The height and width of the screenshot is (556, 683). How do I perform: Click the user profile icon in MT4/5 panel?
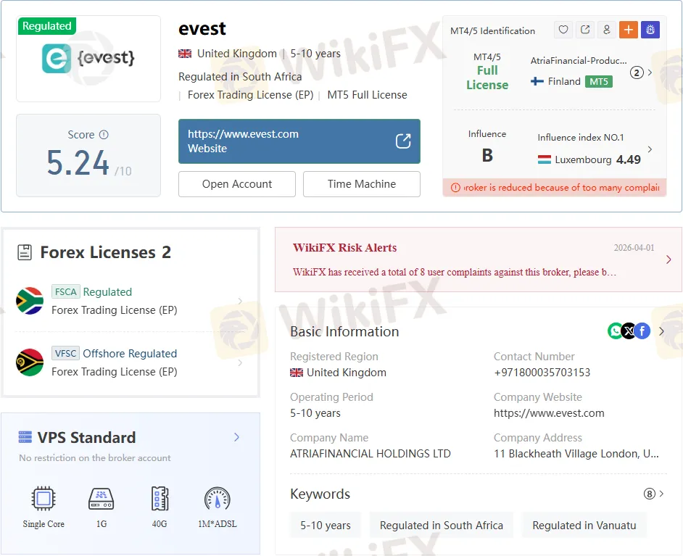click(x=607, y=30)
